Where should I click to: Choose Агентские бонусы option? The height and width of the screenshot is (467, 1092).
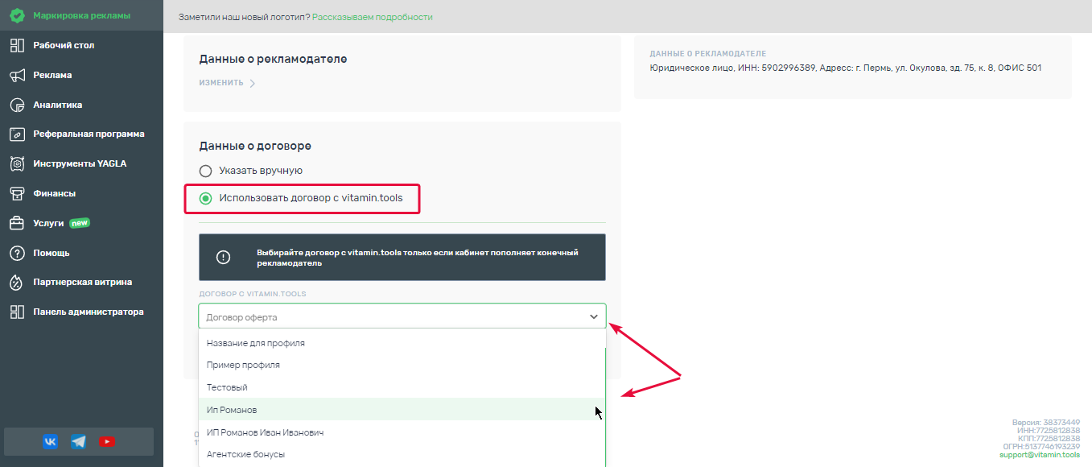coord(402,454)
